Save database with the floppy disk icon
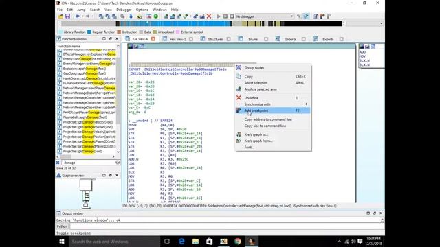The width and height of the screenshot is (440, 247). click(67, 16)
